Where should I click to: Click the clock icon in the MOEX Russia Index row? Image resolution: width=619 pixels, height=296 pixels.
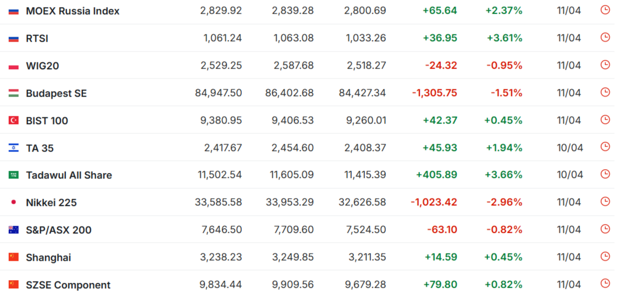pos(605,10)
